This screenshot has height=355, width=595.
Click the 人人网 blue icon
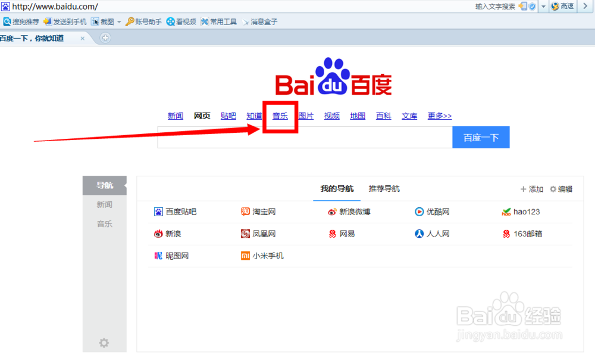click(x=419, y=234)
